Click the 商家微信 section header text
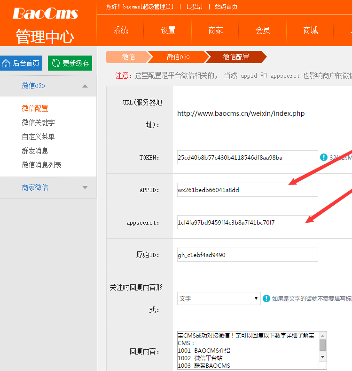Screen dimensions: 352x371 35,188
